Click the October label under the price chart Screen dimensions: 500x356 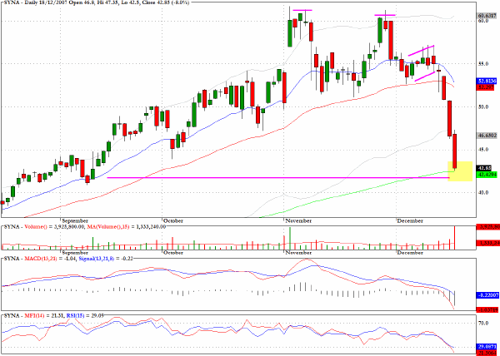174,220
